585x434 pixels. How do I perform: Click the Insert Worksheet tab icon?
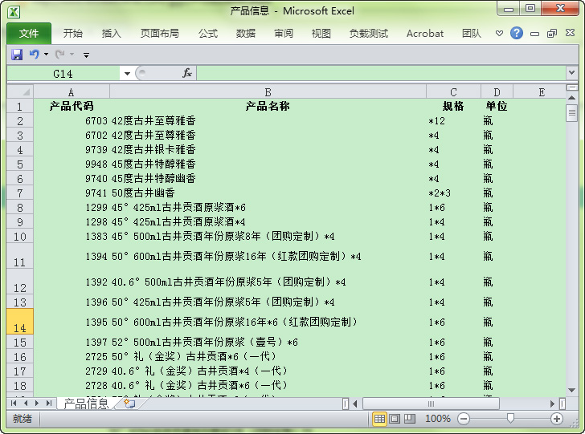coord(129,404)
